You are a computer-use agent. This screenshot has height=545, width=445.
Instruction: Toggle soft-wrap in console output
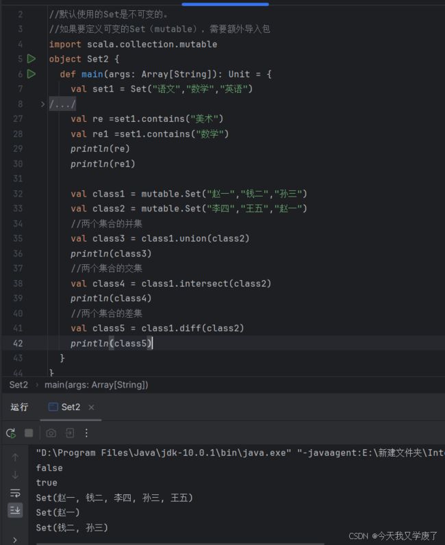(15, 493)
